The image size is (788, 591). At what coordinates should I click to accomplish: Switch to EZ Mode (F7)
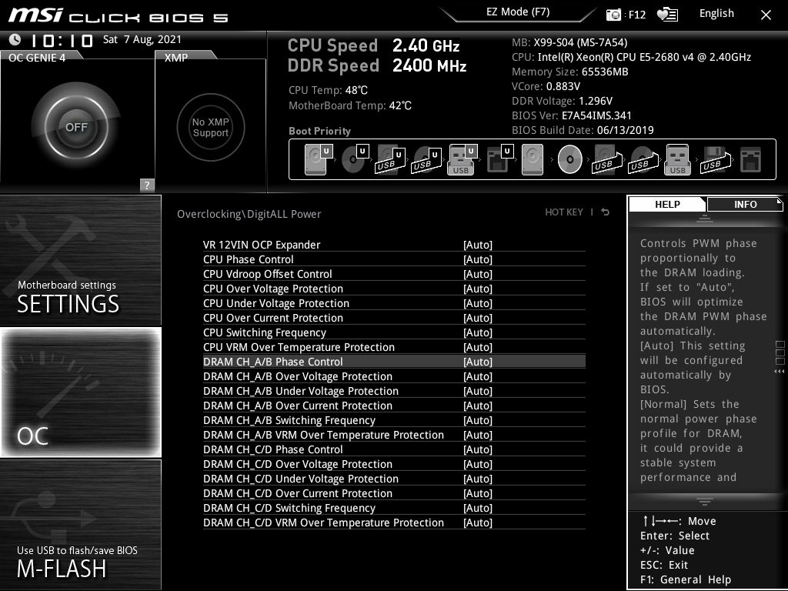(518, 12)
